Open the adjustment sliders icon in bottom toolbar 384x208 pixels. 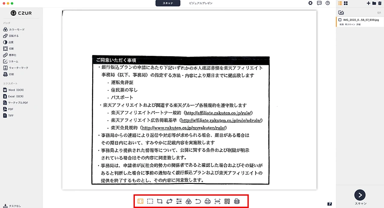tap(179, 201)
